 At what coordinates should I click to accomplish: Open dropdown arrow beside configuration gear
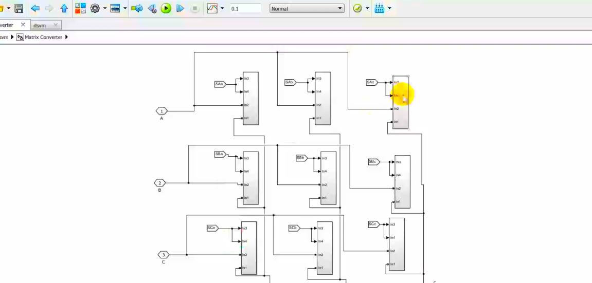tap(105, 8)
